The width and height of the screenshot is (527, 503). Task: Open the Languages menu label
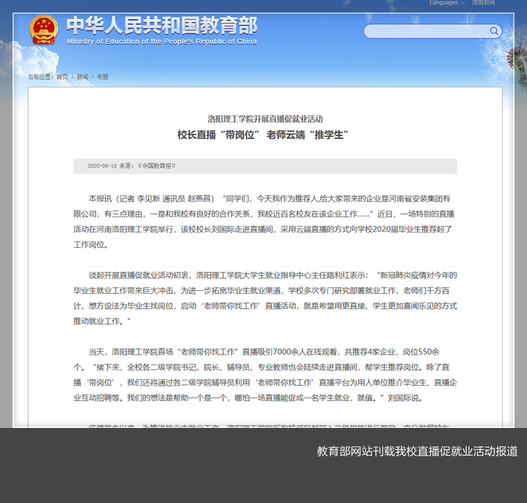(x=443, y=3)
